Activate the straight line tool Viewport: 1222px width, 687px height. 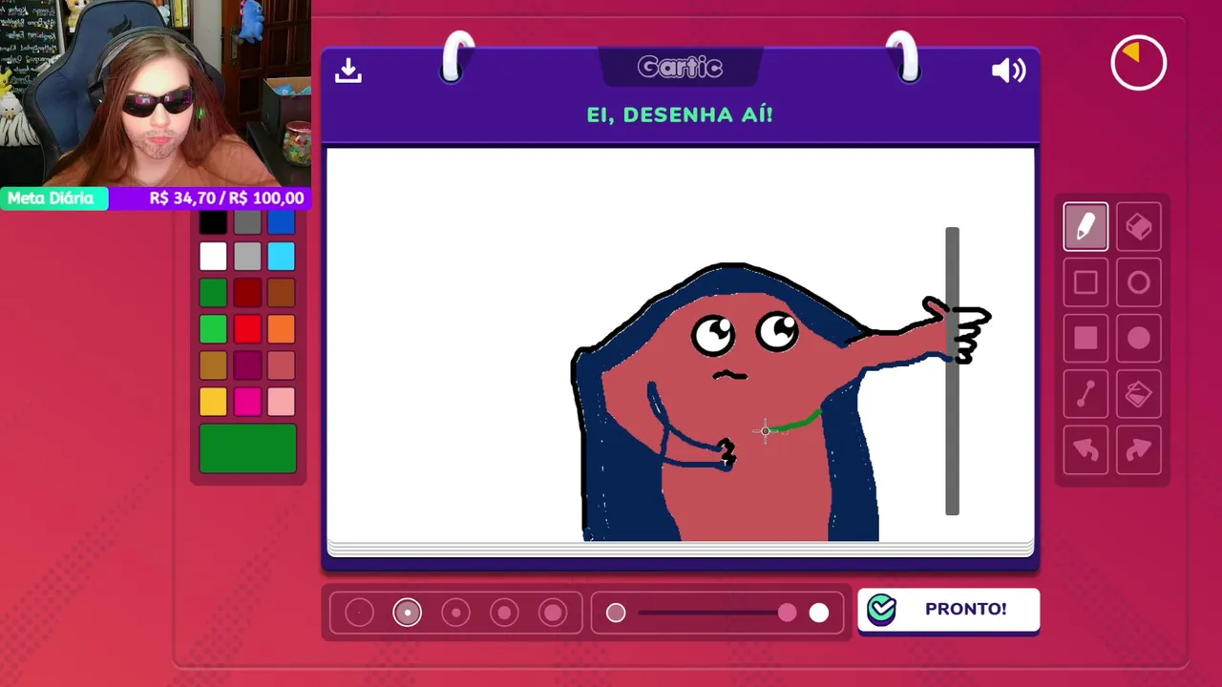pos(1085,393)
